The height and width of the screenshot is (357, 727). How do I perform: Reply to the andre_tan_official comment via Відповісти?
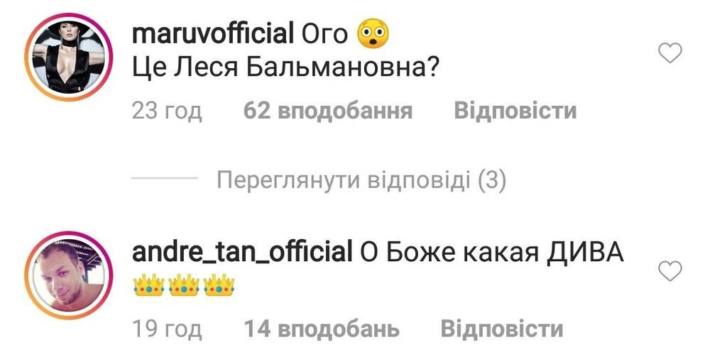(502, 329)
